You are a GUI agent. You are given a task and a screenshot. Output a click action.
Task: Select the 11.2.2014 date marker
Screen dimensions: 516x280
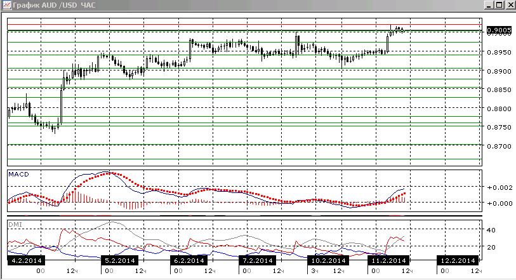[388, 260]
